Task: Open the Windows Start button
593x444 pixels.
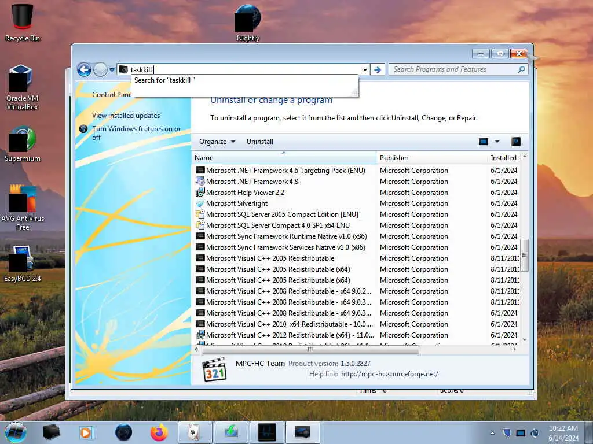Action: pos(16,432)
